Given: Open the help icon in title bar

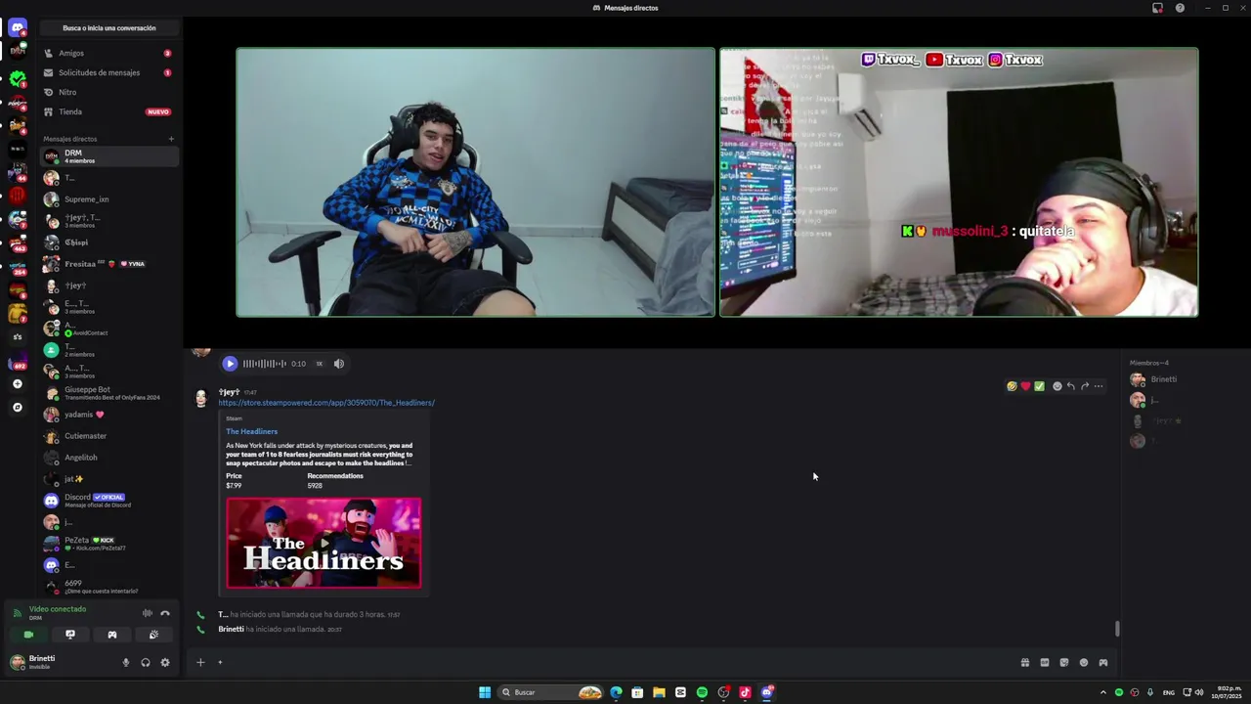Looking at the screenshot, I should coord(1180,8).
